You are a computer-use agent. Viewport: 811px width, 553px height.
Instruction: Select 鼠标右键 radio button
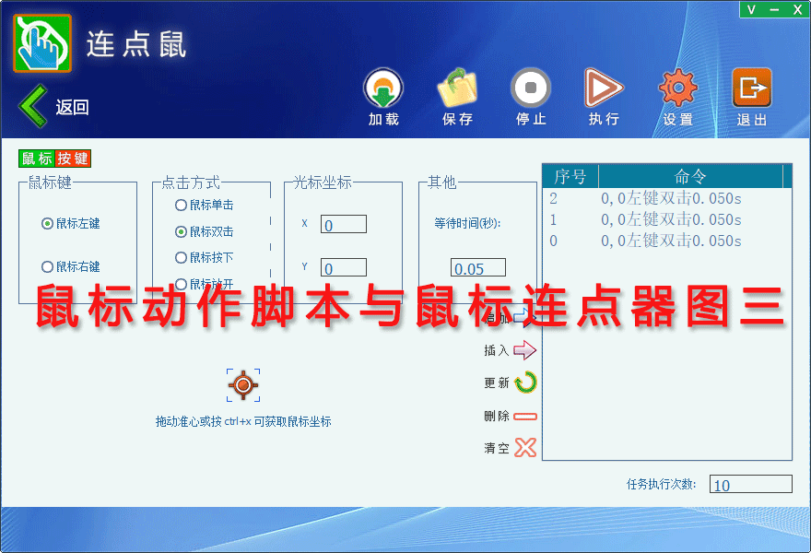pos(47,267)
